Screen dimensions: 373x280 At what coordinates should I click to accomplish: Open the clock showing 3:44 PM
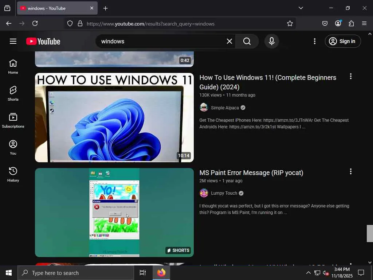(x=342, y=273)
